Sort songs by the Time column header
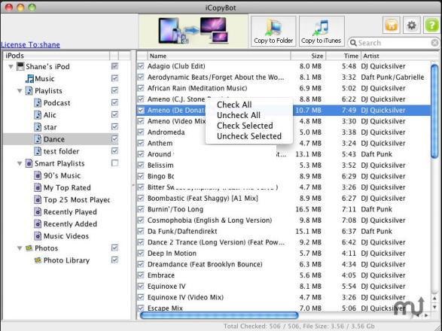Image resolution: width=442 pixels, height=331 pixels. click(343, 56)
